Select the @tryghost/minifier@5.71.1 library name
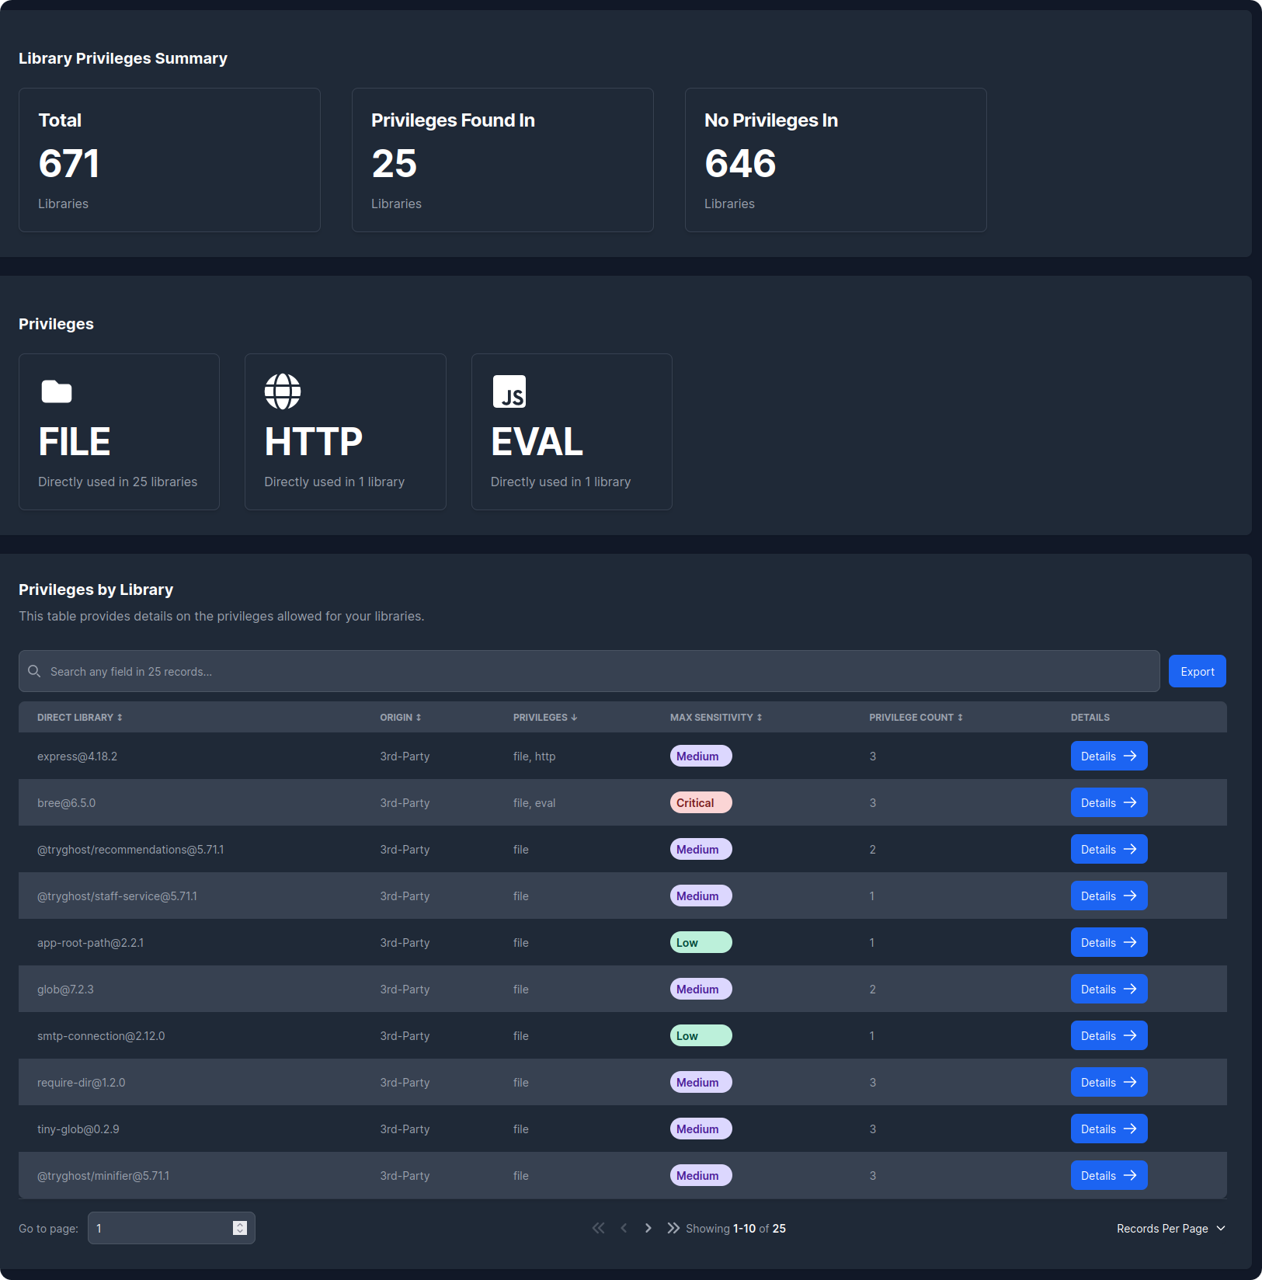 click(103, 1175)
